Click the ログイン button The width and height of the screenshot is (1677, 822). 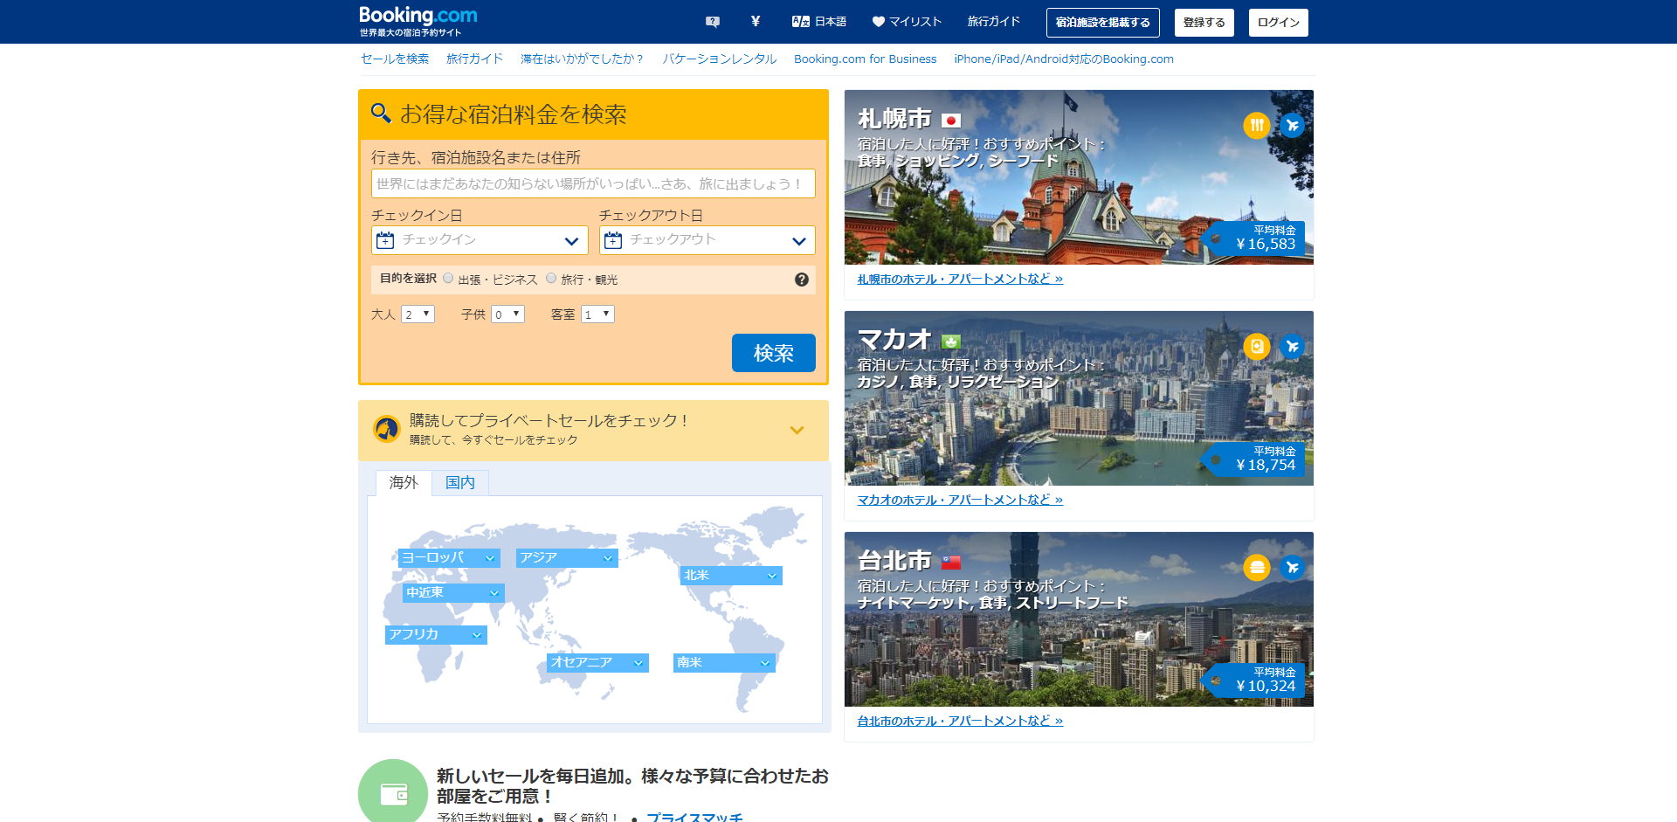(1277, 22)
